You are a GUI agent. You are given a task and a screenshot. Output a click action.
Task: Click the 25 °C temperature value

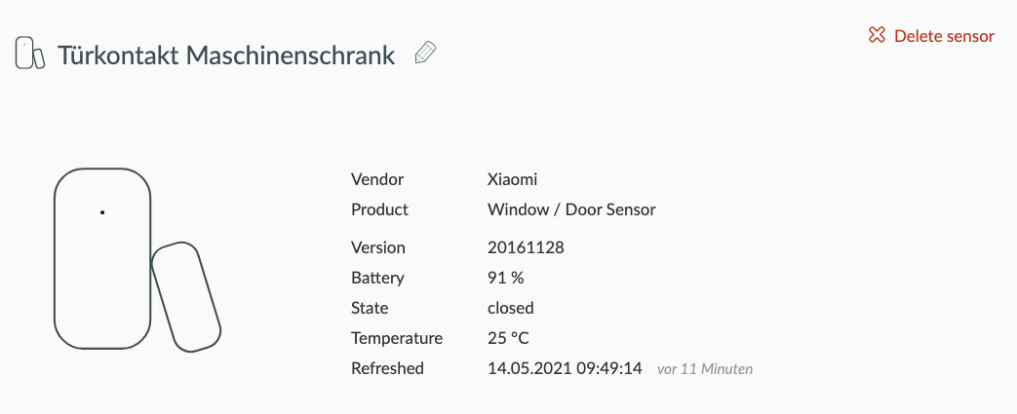pyautogui.click(x=506, y=338)
